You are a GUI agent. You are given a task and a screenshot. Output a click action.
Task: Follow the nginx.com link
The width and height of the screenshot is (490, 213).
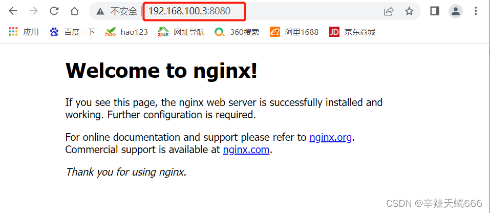pyautogui.click(x=246, y=150)
